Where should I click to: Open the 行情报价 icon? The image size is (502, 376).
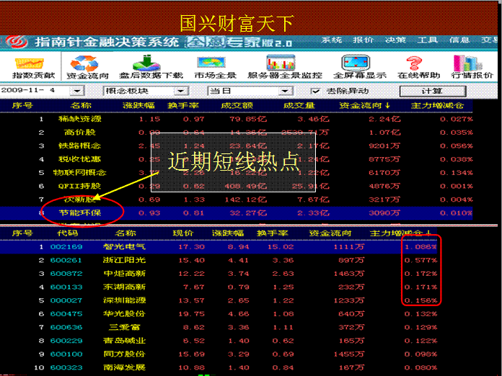click(467, 63)
